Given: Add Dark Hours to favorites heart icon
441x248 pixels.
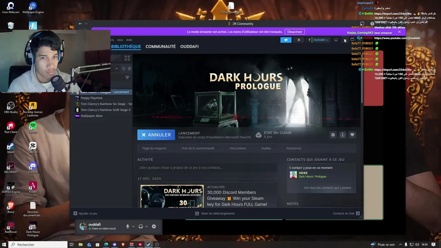Looking at the screenshot, I should click(352, 135).
